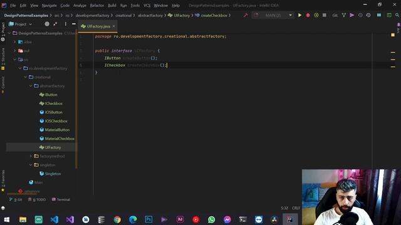The height and width of the screenshot is (225, 401).
Task: Hide the Project panel with minus icon
Action: 74,24
